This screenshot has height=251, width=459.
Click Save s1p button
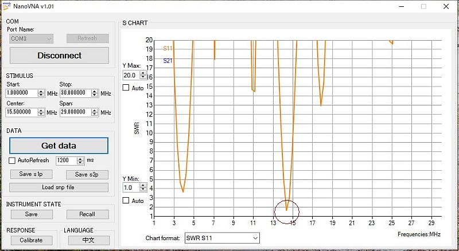[31, 174]
